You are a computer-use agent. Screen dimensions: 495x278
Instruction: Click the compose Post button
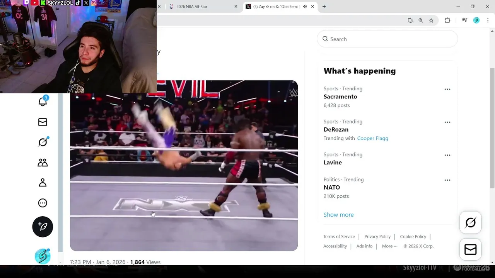click(x=43, y=227)
